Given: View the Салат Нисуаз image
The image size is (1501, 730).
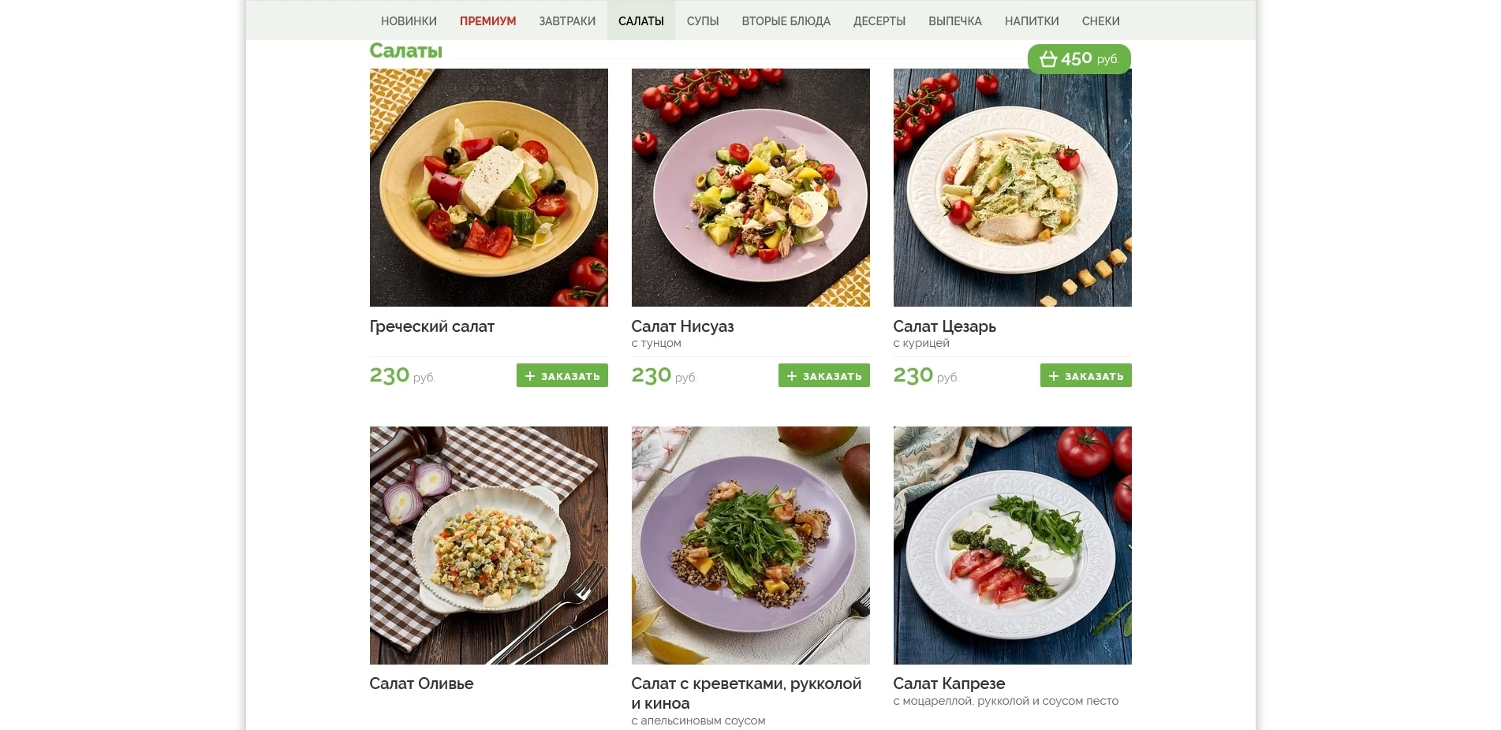Looking at the screenshot, I should coord(750,188).
